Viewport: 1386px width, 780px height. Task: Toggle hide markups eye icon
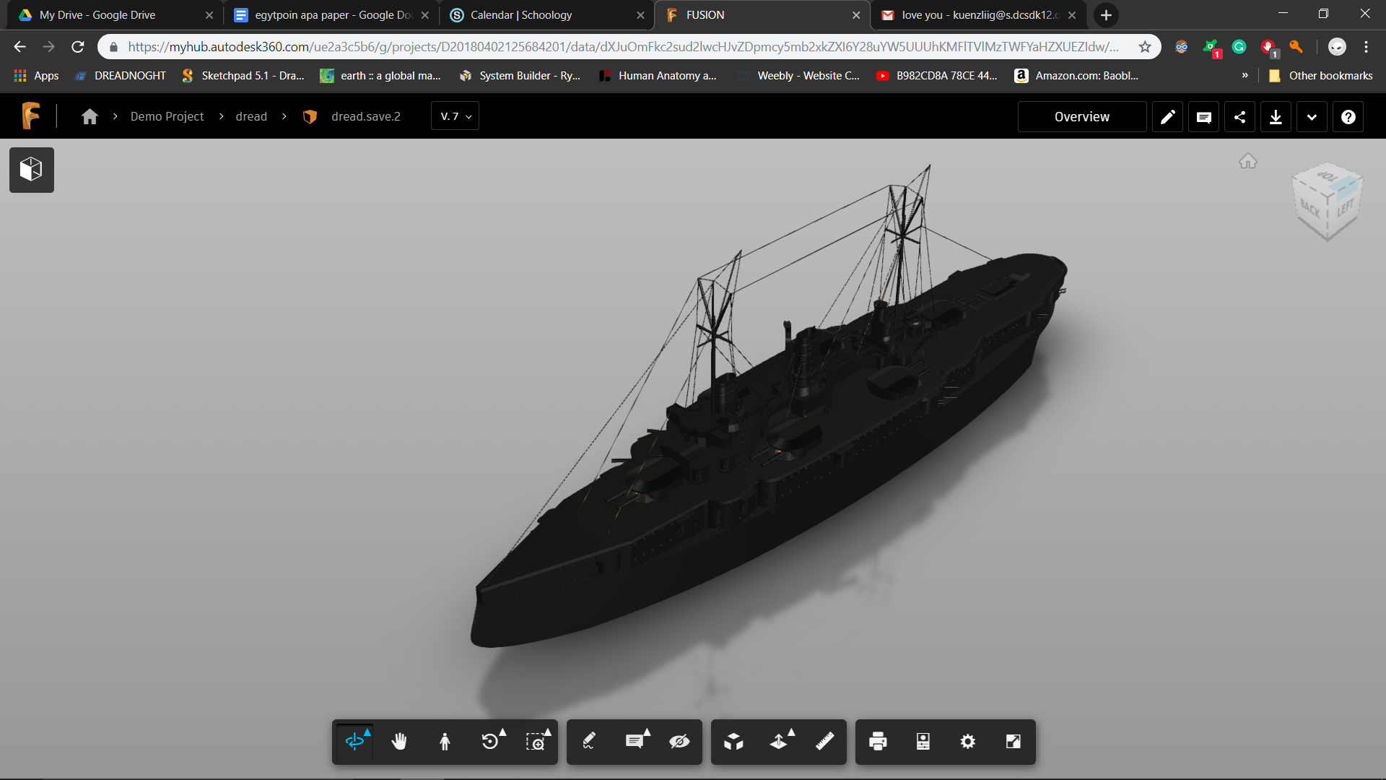point(679,742)
